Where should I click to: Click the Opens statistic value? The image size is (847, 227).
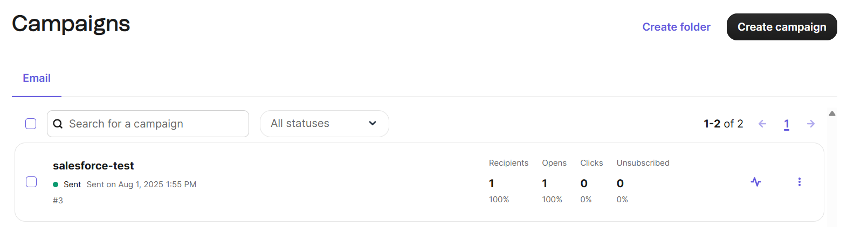tap(545, 183)
